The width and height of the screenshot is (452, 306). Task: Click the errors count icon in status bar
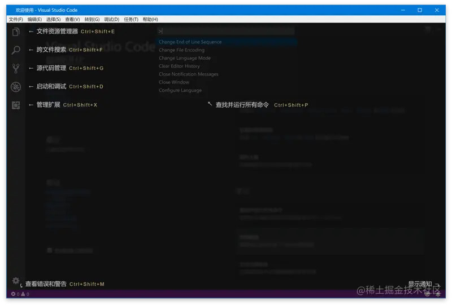coord(13,294)
